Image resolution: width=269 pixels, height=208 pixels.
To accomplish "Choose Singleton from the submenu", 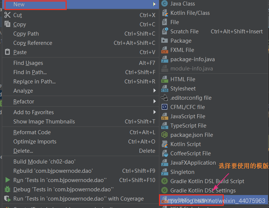I will pyautogui.click(x=213, y=172).
